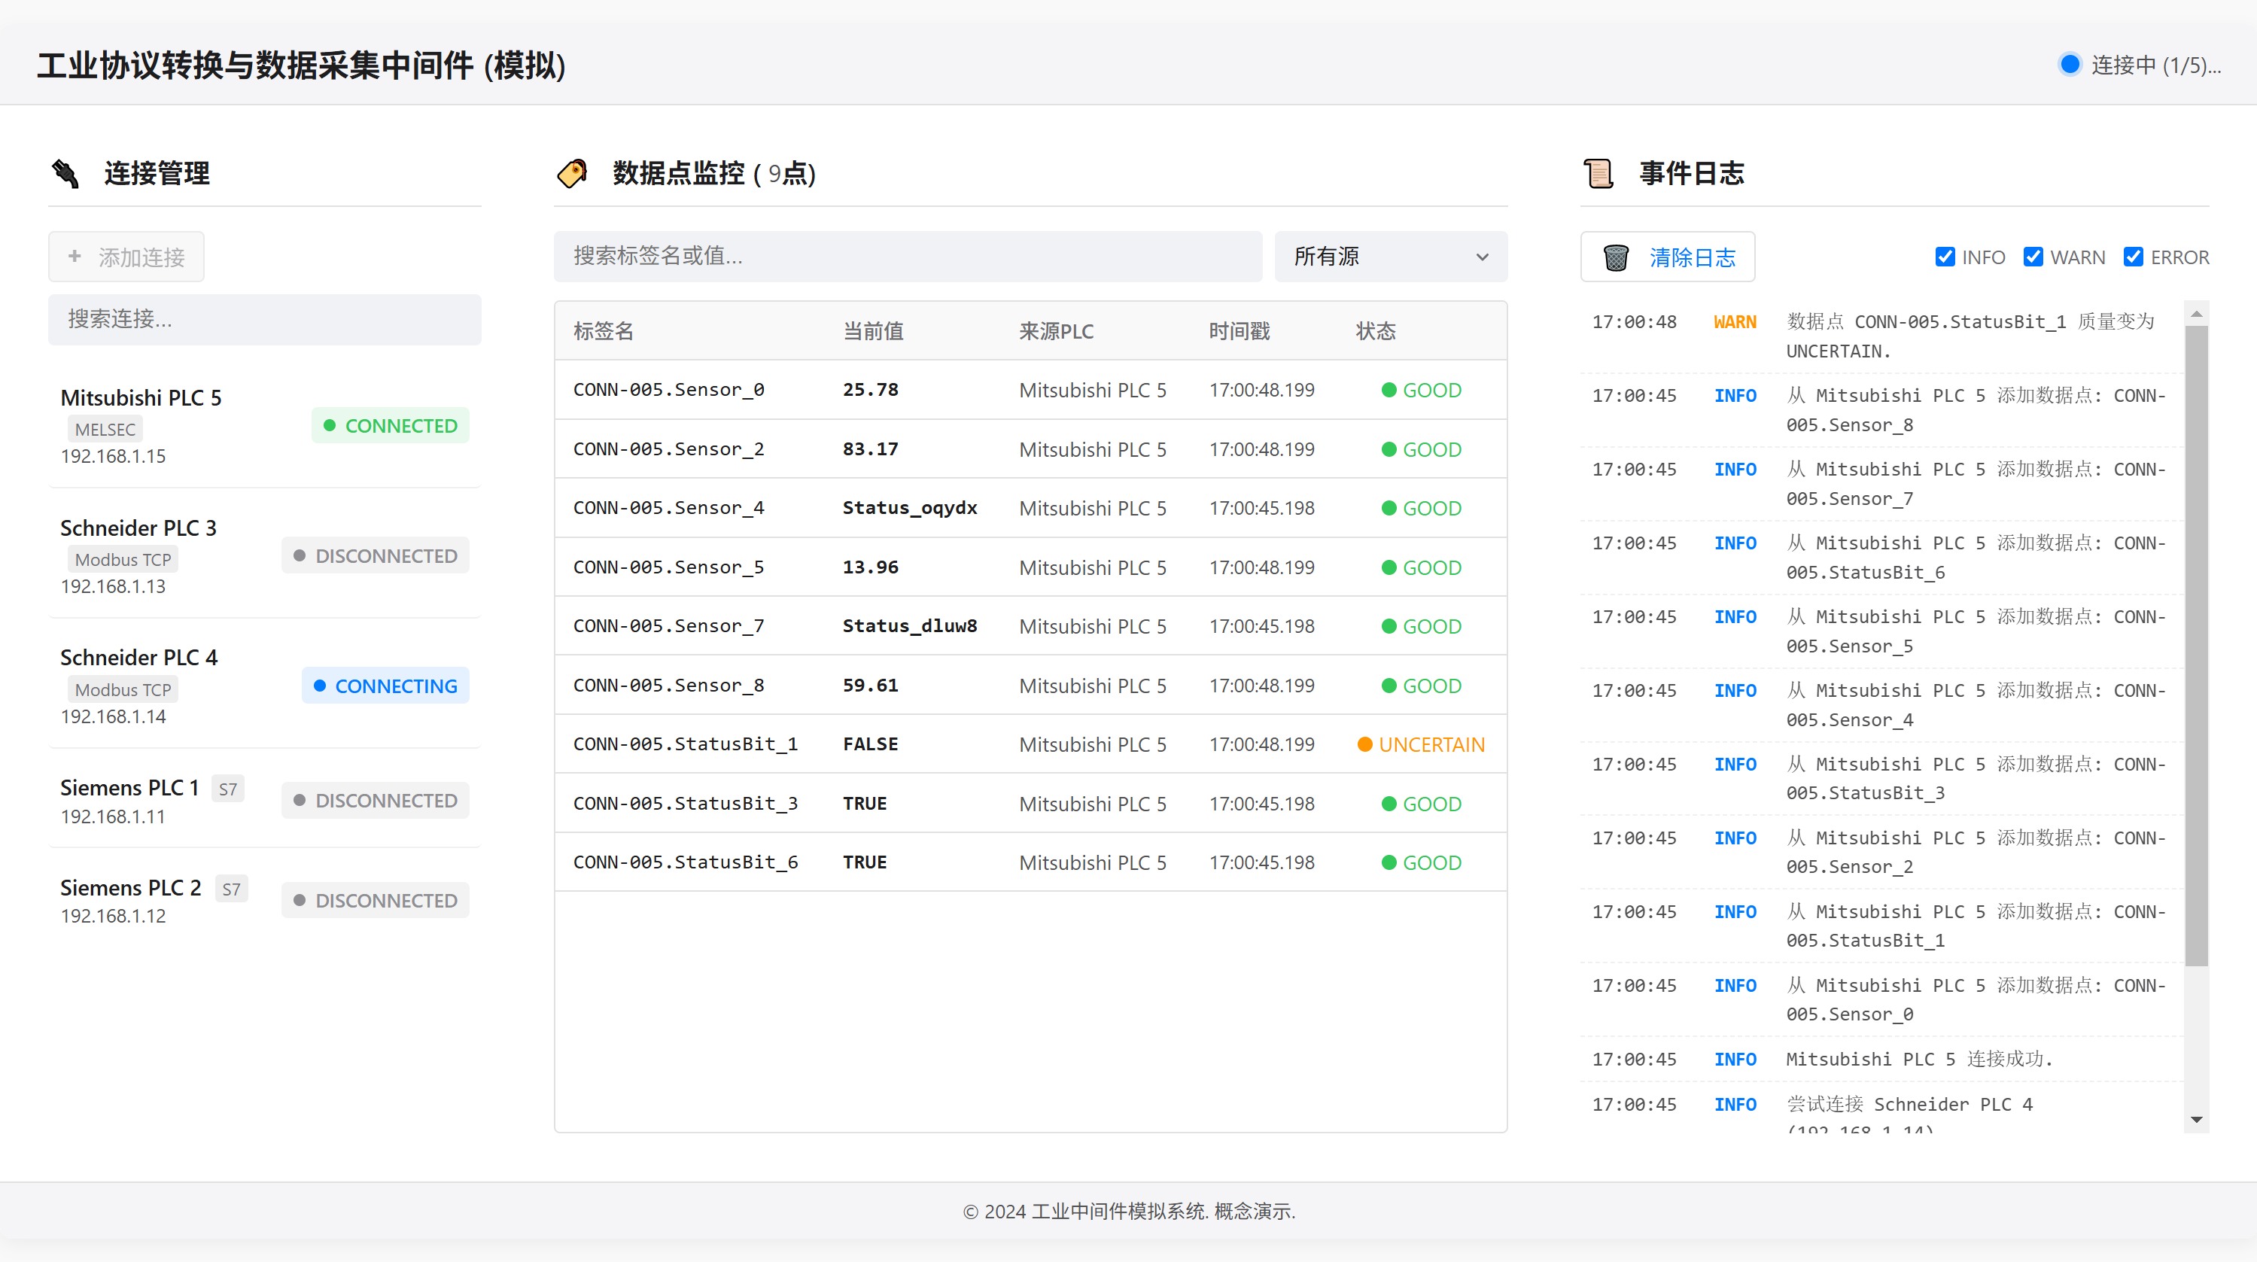This screenshot has width=2257, height=1262.
Task: Click the 时间戳 column header
Action: 1239,331
